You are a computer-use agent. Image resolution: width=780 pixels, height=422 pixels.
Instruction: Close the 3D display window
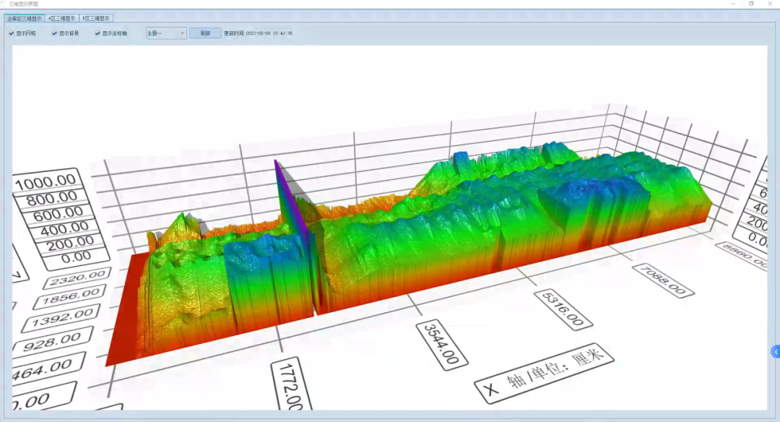[770, 4]
